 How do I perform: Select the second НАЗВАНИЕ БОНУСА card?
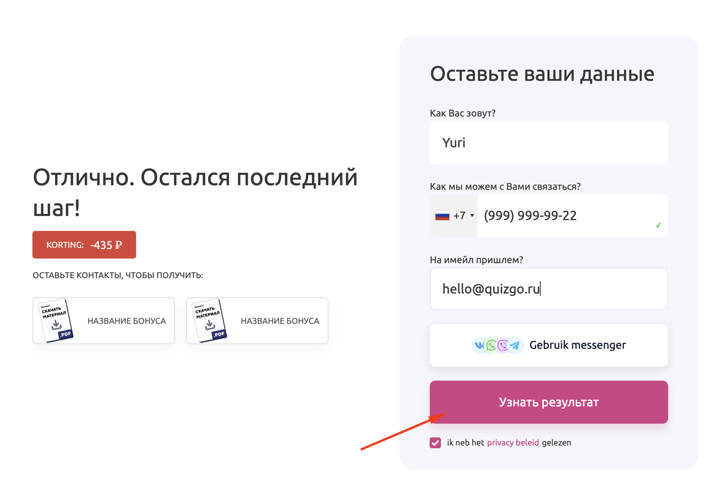point(257,321)
